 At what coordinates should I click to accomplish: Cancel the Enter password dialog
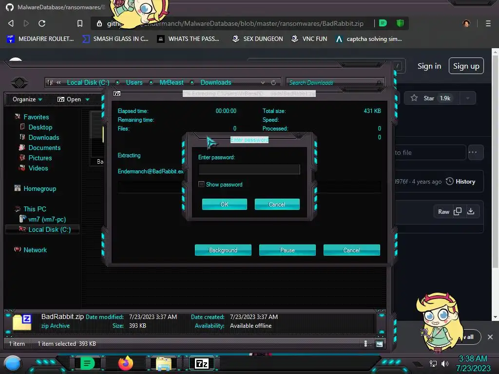pyautogui.click(x=277, y=204)
